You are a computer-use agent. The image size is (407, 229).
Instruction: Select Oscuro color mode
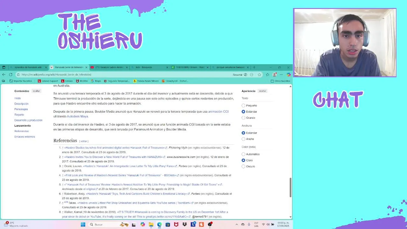click(x=244, y=166)
